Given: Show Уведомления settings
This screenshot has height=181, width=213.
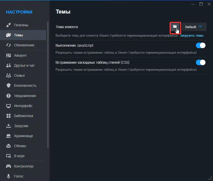Looking at the screenshot, I should coord(23,96).
